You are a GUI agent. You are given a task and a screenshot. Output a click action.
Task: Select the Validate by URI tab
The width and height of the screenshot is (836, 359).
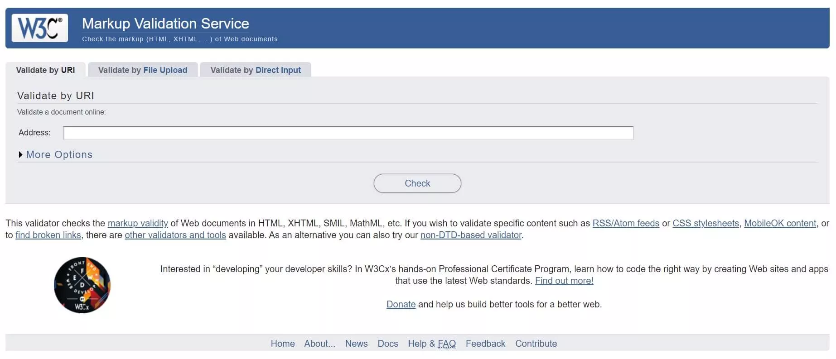45,70
